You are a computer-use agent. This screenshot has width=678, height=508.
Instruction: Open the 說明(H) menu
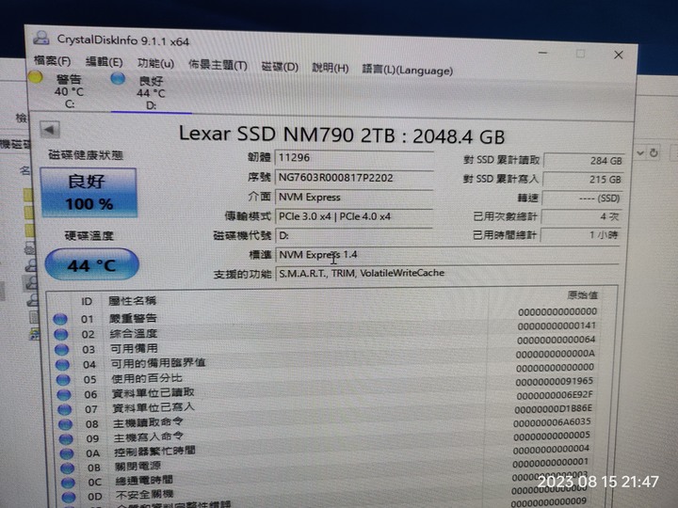click(x=331, y=69)
